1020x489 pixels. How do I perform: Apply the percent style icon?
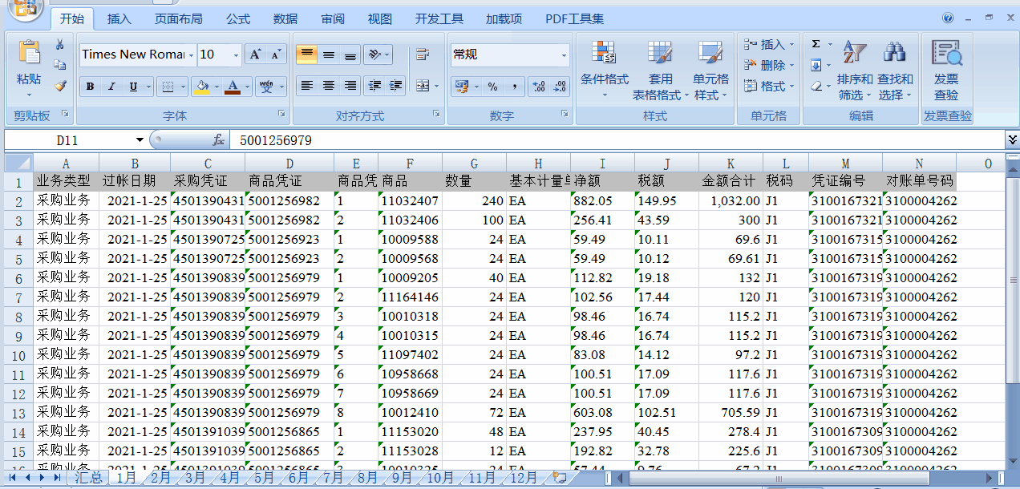[x=492, y=86]
